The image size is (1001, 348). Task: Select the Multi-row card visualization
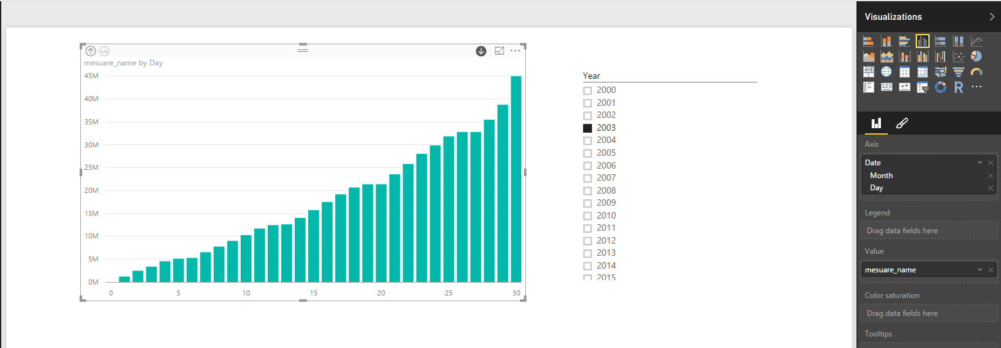[x=869, y=87]
